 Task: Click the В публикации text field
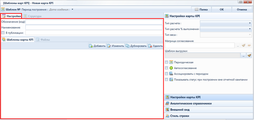tap(94, 33)
